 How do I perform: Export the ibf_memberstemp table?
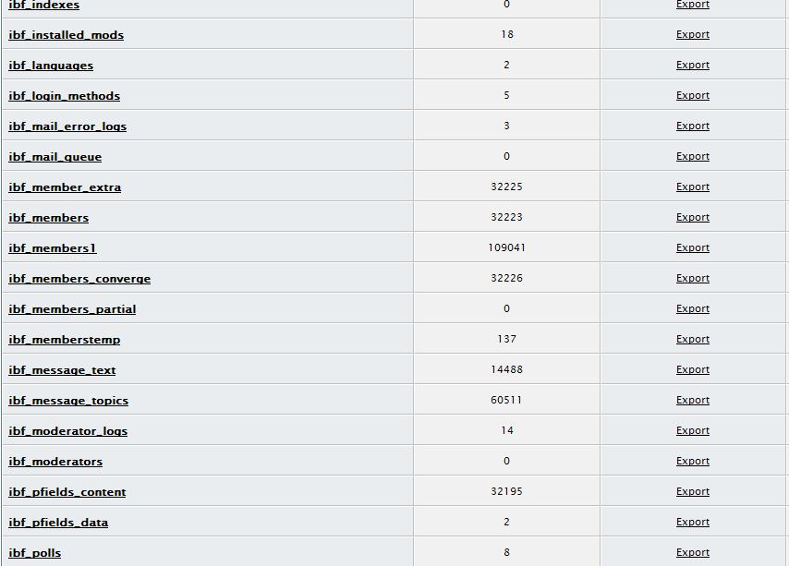(692, 339)
